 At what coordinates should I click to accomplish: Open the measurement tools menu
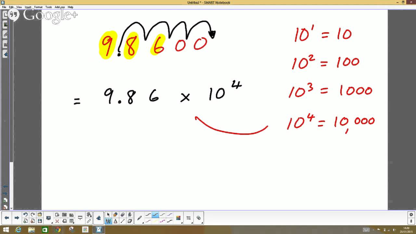pyautogui.click(x=89, y=215)
